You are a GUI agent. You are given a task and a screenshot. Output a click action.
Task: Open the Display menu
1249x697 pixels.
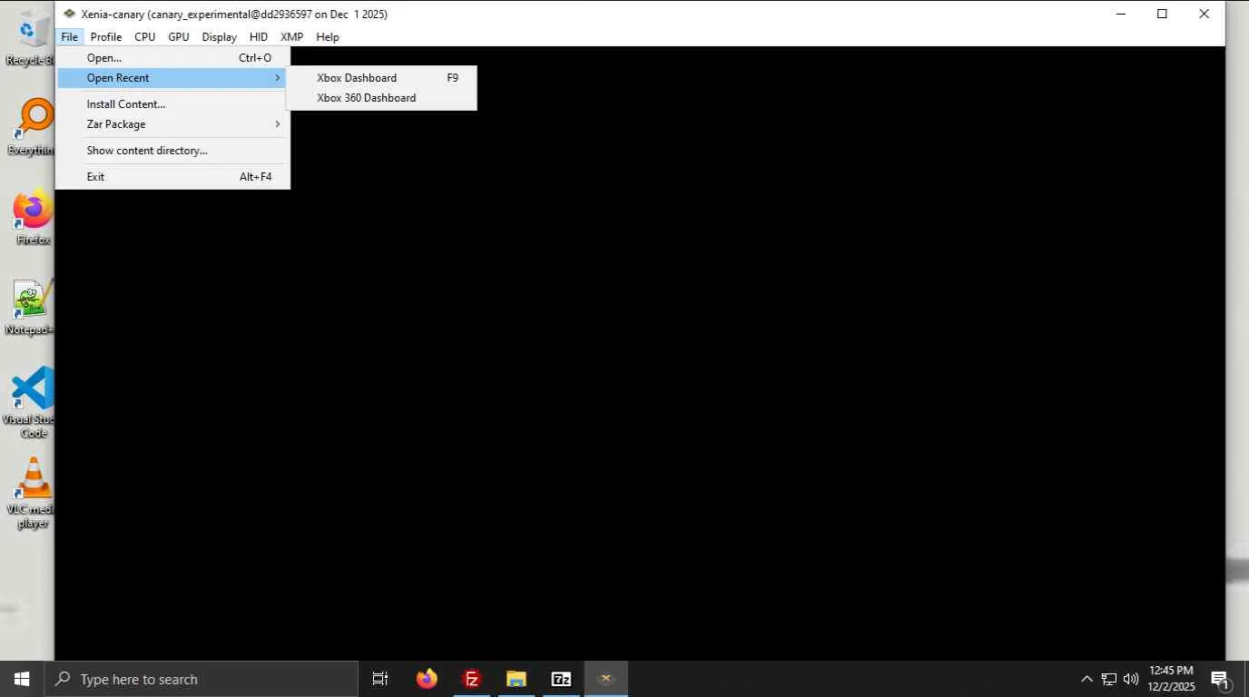click(x=219, y=37)
